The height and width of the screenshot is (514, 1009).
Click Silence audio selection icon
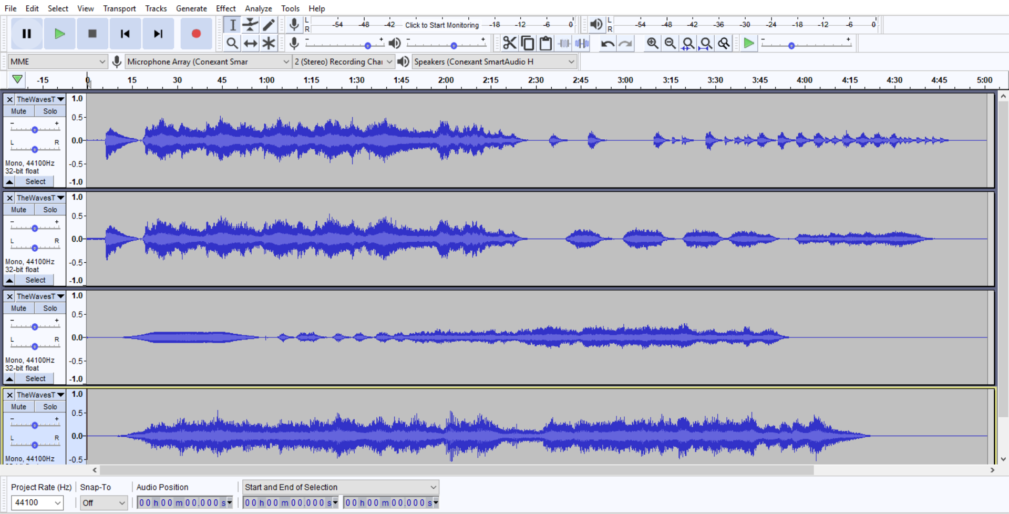[582, 43]
